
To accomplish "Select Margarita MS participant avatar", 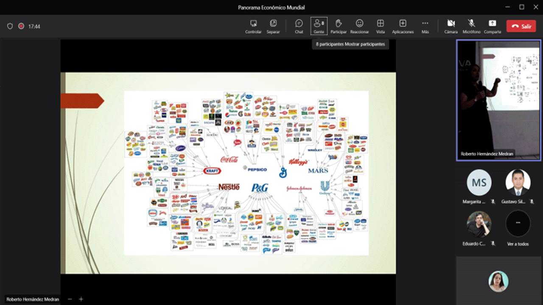I will pos(479,182).
